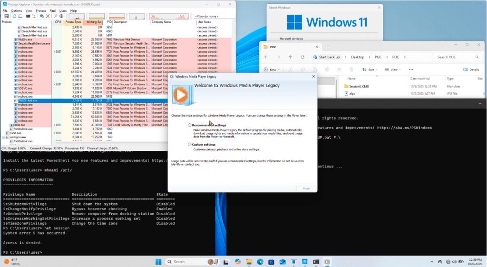This screenshot has width=487, height=267.
Task: Expand the chevron after Desktop in the address bar
Action: 369,57
